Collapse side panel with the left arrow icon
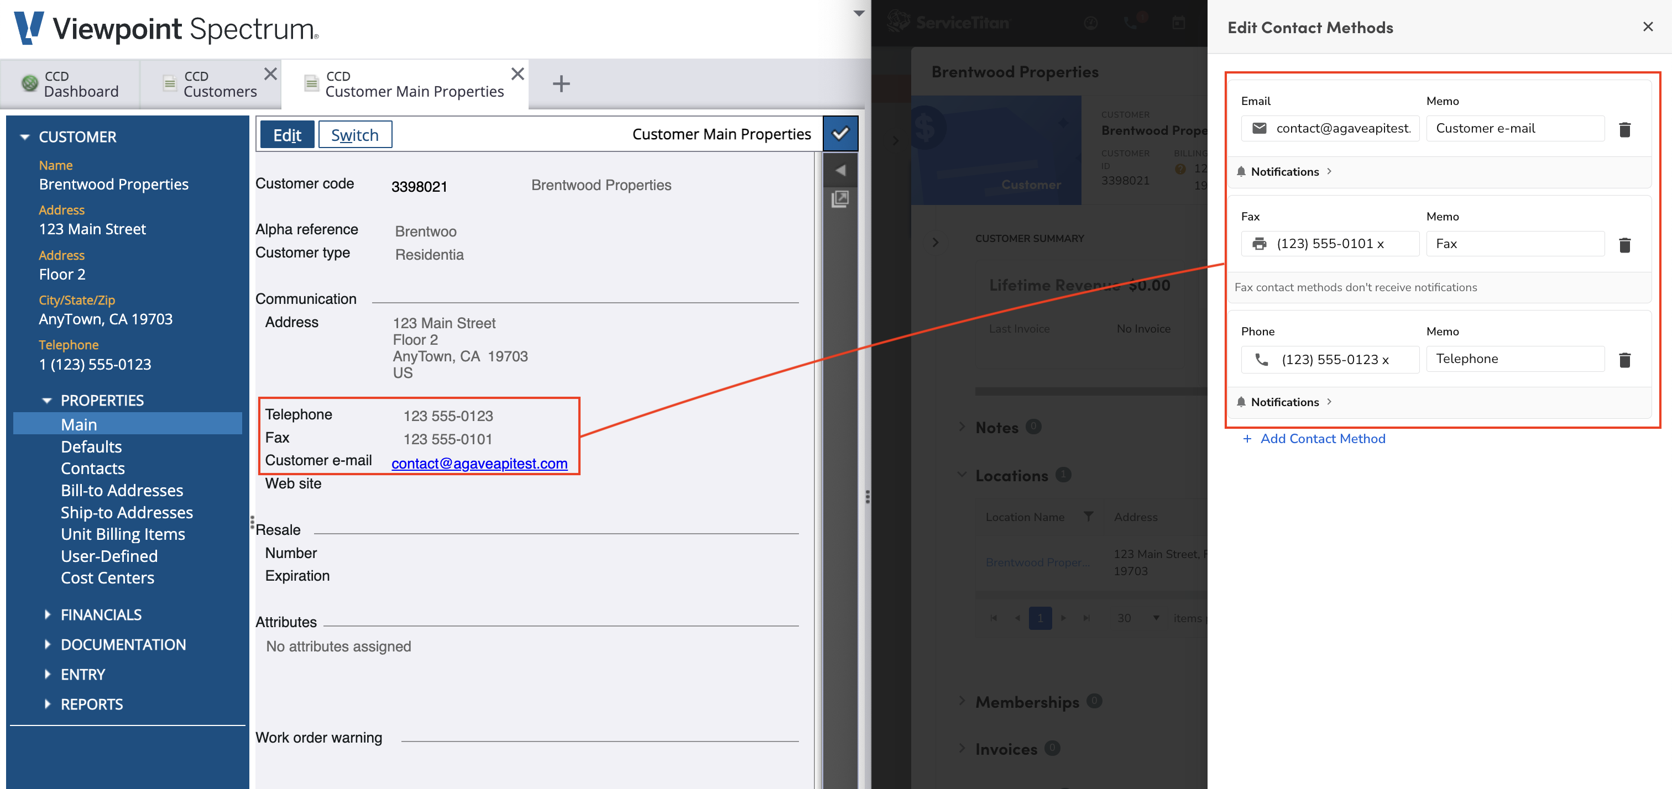Screen dimensions: 1672x789 click(x=840, y=171)
